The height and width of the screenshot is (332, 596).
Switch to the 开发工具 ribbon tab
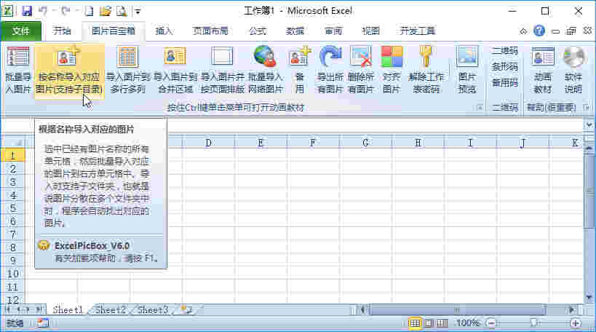coord(418,31)
